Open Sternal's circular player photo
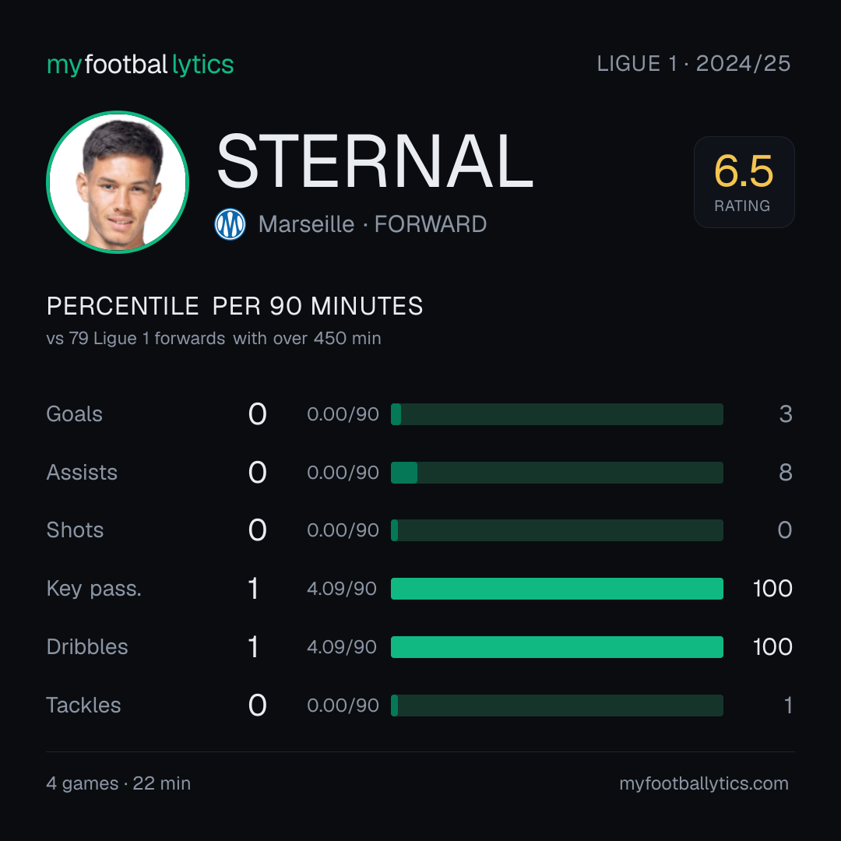 pyautogui.click(x=118, y=181)
